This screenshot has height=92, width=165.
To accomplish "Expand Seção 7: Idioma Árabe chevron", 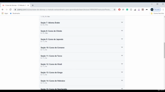I will (122, 22).
